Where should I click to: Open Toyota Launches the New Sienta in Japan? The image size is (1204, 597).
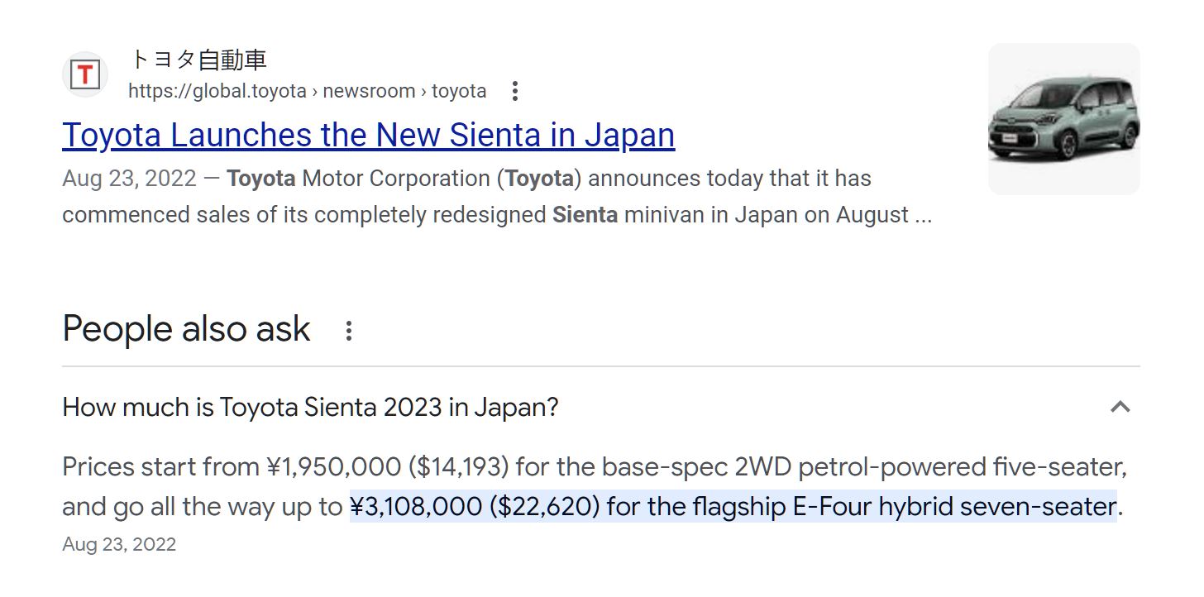tap(368, 135)
